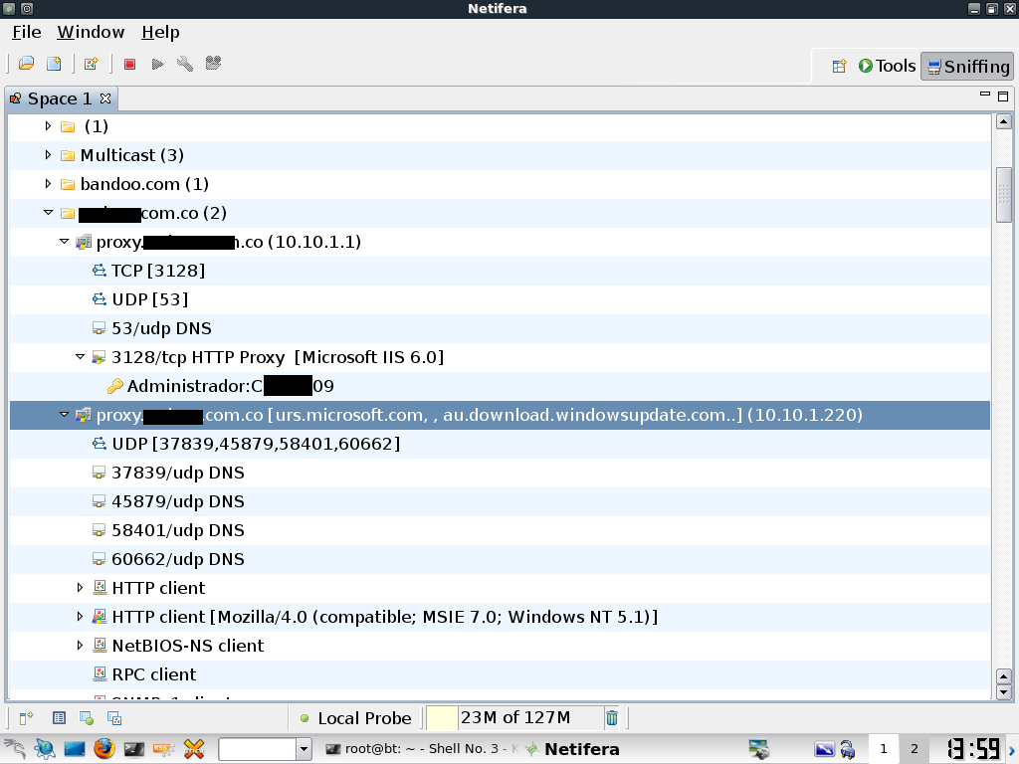
Task: Click the Space 1 tab icon
Action: (x=16, y=98)
